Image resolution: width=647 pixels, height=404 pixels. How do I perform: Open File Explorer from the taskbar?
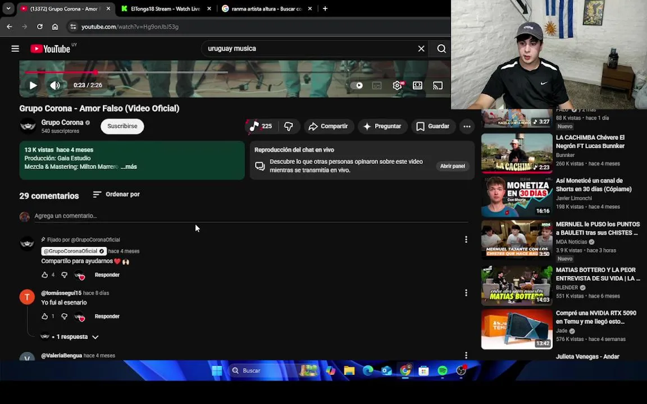pos(349,370)
